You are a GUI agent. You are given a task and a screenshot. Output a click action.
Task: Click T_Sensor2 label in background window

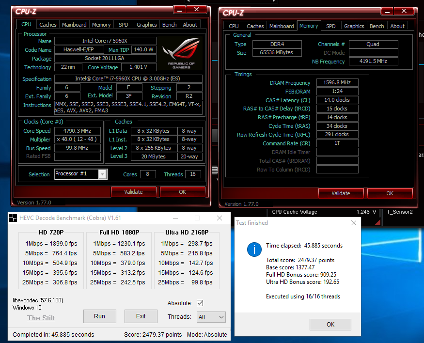coord(400,212)
